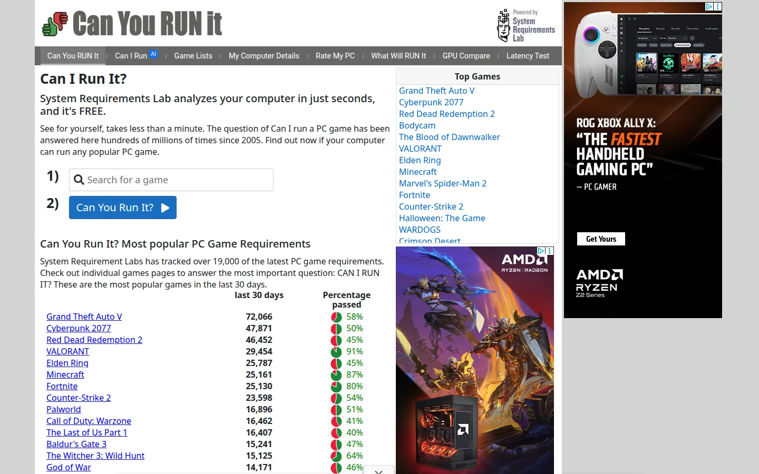759x474 pixels.
Task: Click the AMD Ryzen Z2 Series logo
Action: point(599,283)
